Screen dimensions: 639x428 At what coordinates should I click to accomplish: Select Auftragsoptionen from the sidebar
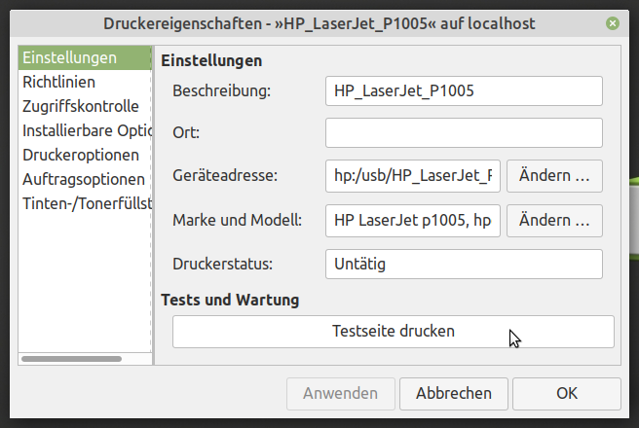coord(84,179)
